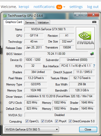The height and width of the screenshot is (136, 101).
Task: Click the NVIDIA SLI field Disabled
Action: [60, 115]
